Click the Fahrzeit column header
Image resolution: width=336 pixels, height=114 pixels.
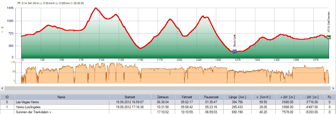click(x=187, y=97)
